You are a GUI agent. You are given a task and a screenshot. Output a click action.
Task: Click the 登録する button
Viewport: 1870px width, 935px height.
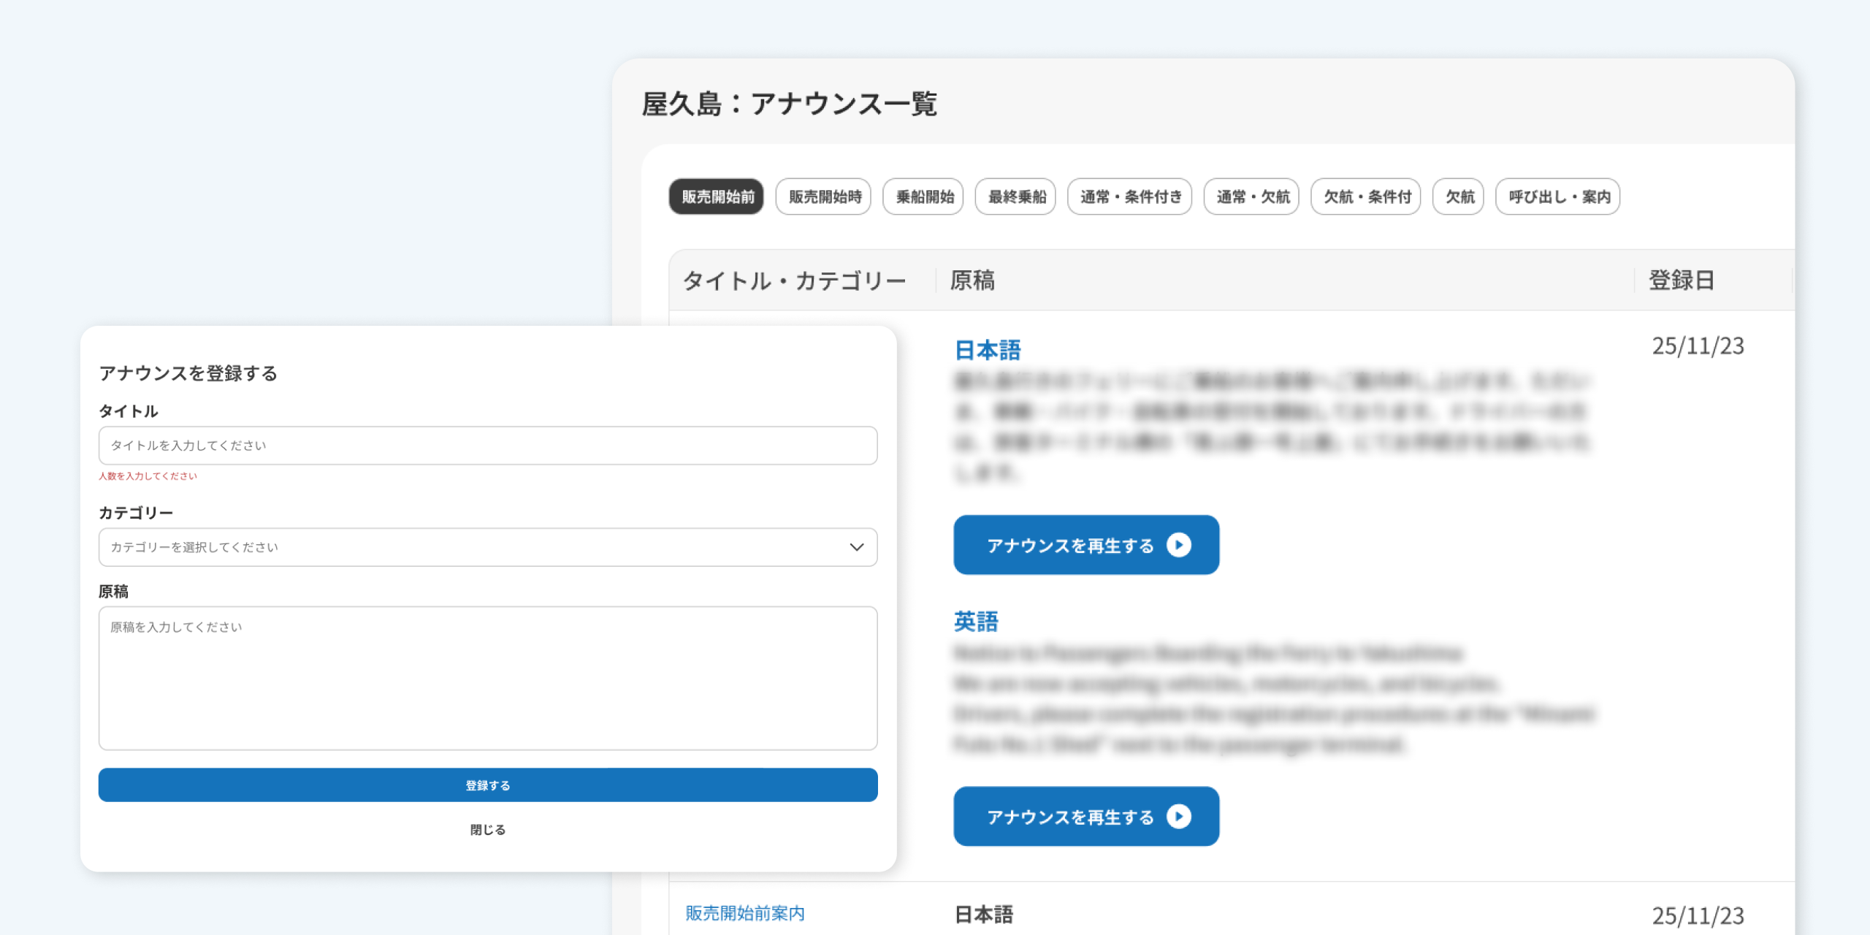click(488, 785)
